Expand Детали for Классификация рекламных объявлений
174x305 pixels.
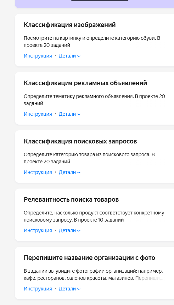pyautogui.click(x=69, y=114)
